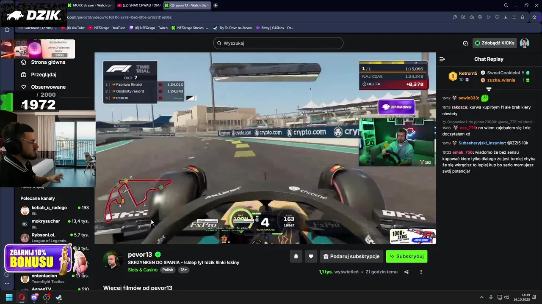Open Opera sidebar history clock icon
Screen dimensions: 542x304
[7, 274]
